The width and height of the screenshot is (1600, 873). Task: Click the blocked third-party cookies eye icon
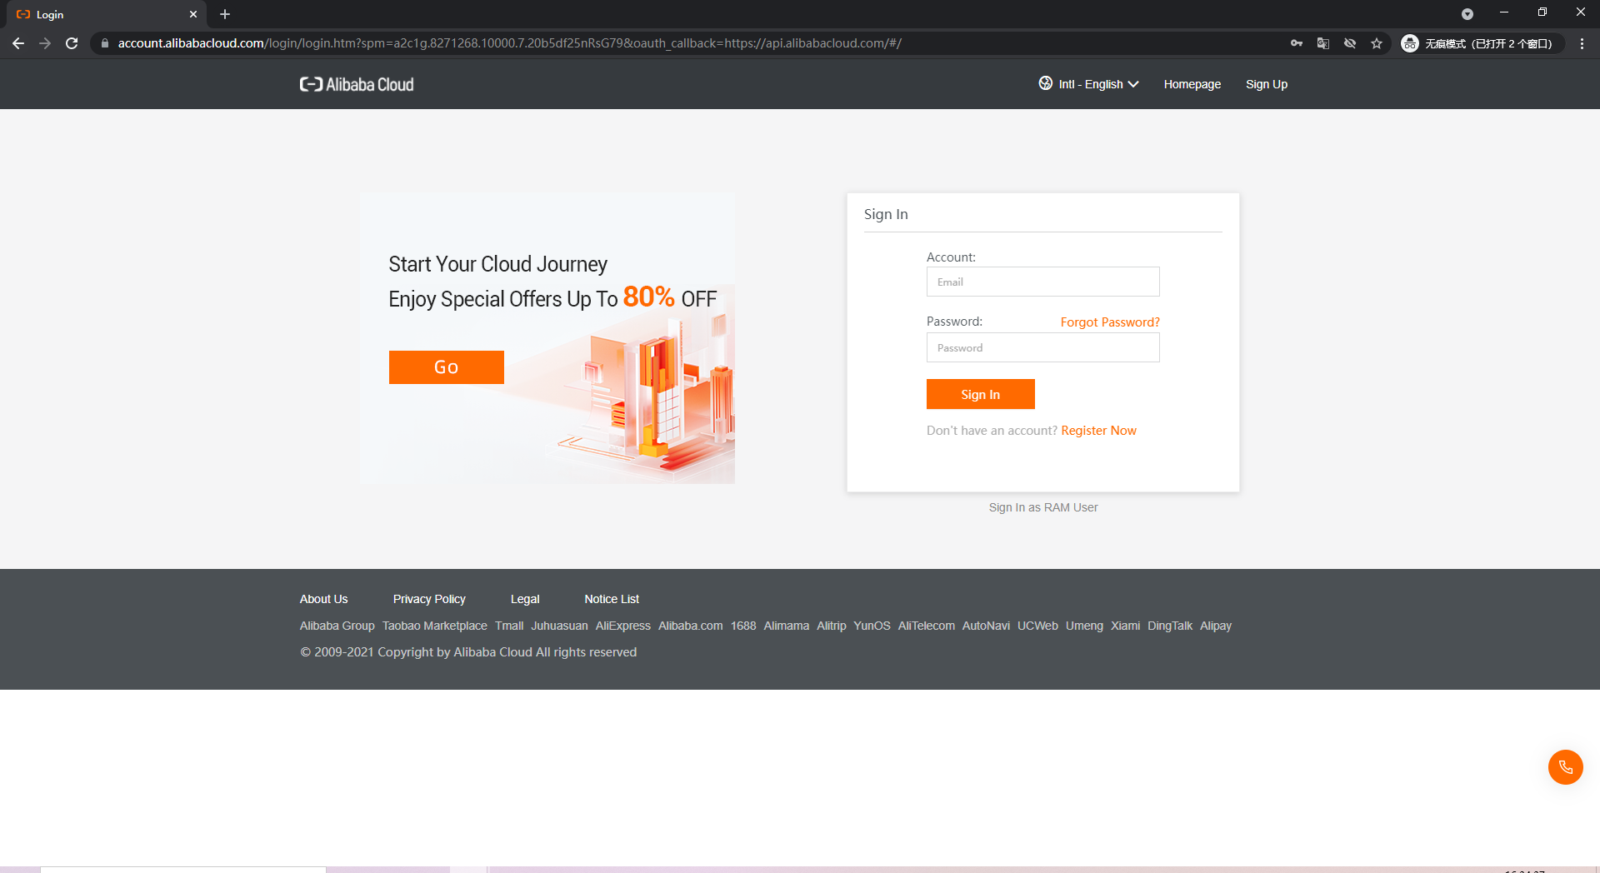(1349, 43)
